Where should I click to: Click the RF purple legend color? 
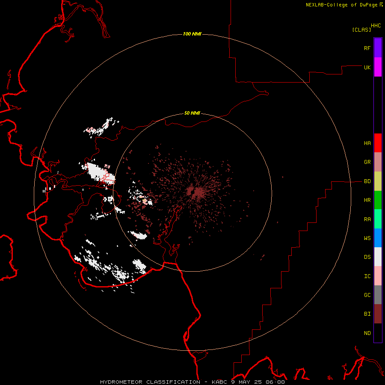(x=378, y=48)
